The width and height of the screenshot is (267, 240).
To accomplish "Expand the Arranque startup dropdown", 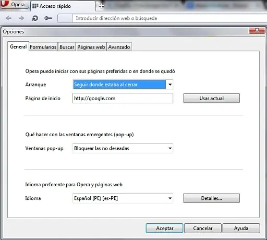I will pos(123,85).
